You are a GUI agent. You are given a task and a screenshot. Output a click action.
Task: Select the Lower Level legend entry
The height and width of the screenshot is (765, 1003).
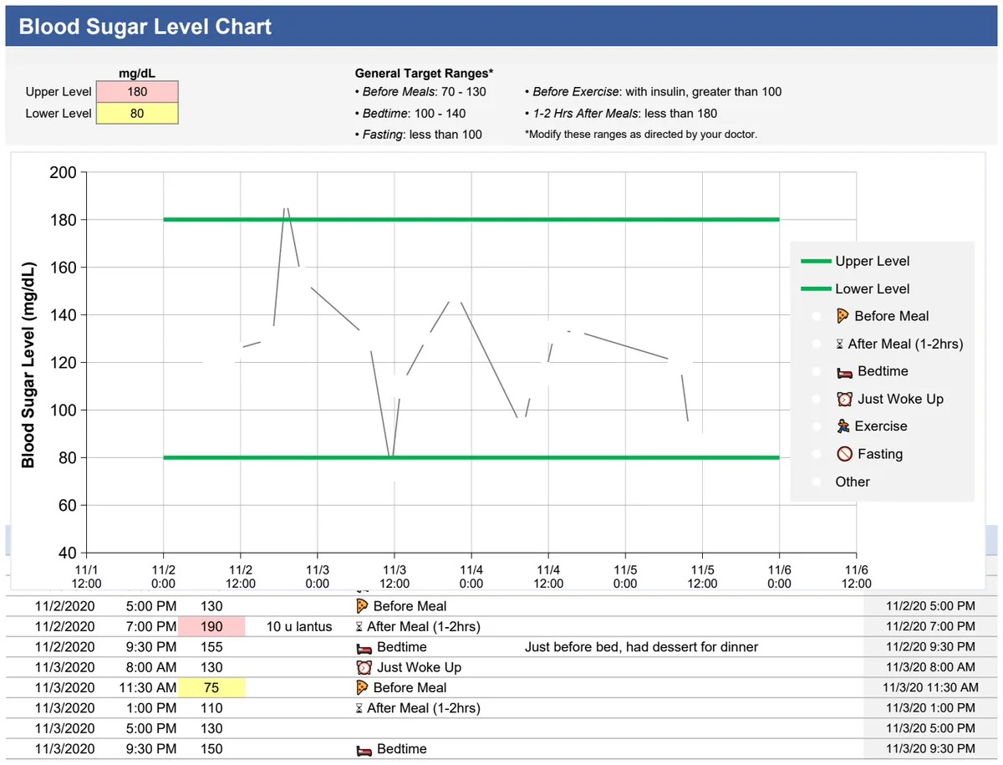[855, 288]
